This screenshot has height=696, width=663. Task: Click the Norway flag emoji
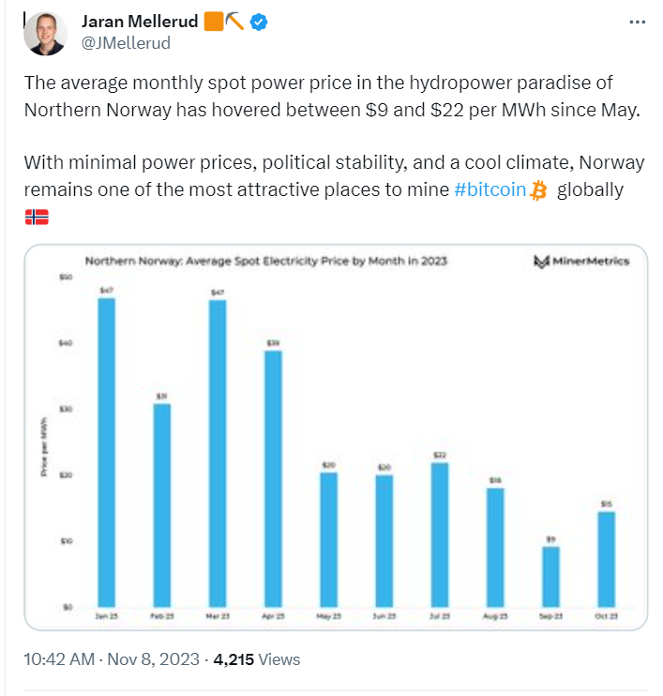(37, 217)
